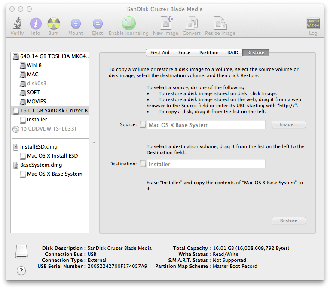330x289 pixels.
Task: Click the Total Capacity value 16.01 GB
Action: pos(251,248)
